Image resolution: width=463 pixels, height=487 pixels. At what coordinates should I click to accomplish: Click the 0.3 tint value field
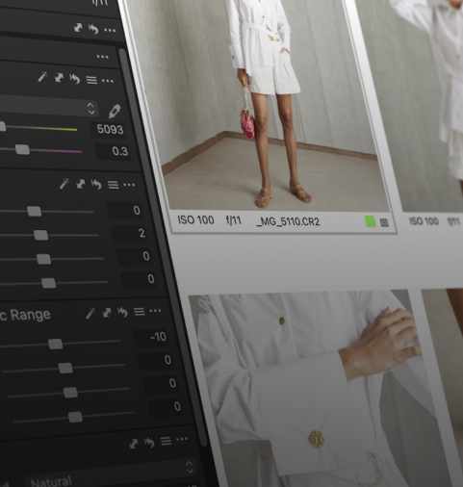point(113,151)
